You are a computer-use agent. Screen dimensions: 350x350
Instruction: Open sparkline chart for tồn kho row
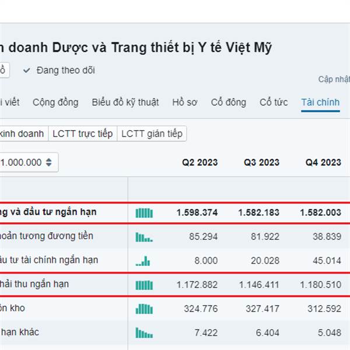click(x=144, y=309)
